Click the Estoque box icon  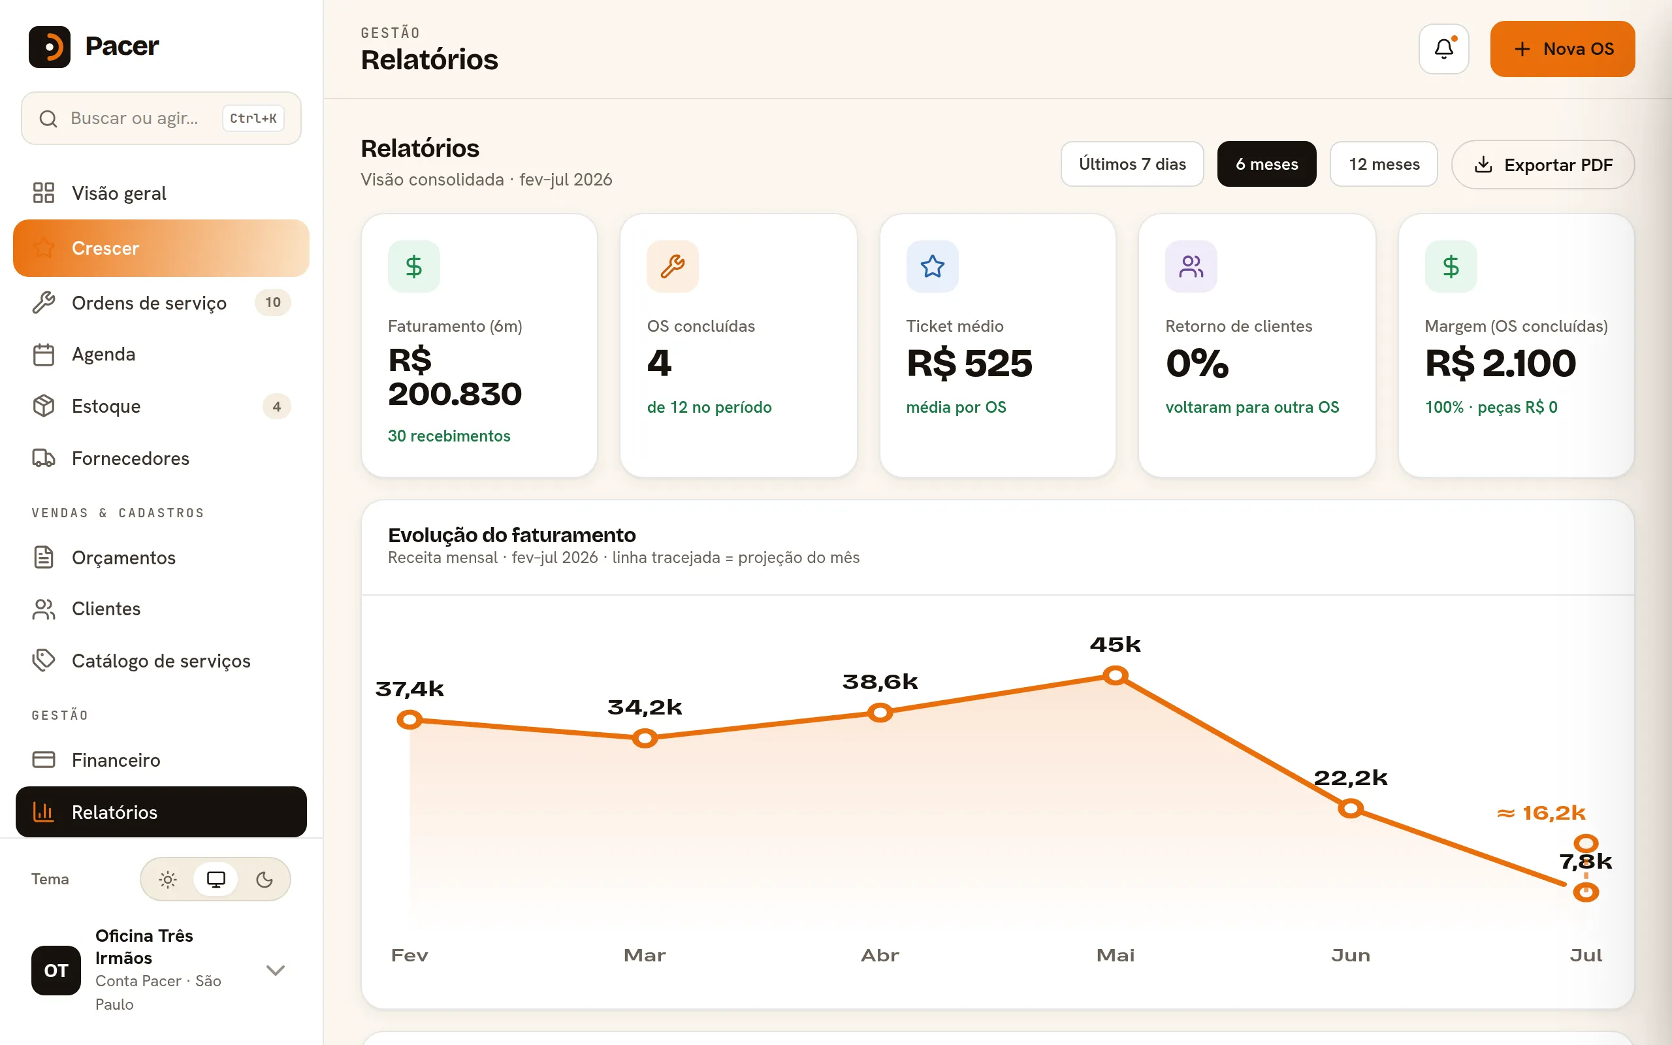44,406
